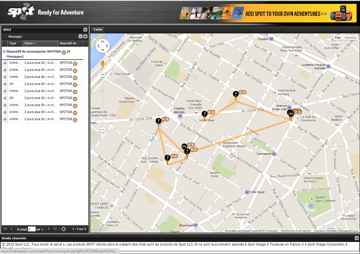Click Hôtel Amiral Fondary label
Image resolution: width=360 pixels, height=254 pixels.
coord(287,92)
